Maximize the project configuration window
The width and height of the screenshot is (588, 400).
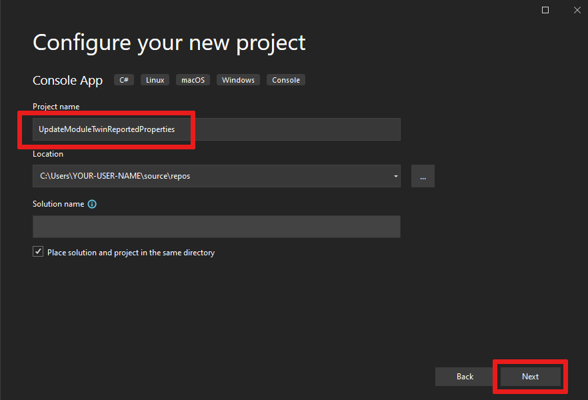coord(545,10)
